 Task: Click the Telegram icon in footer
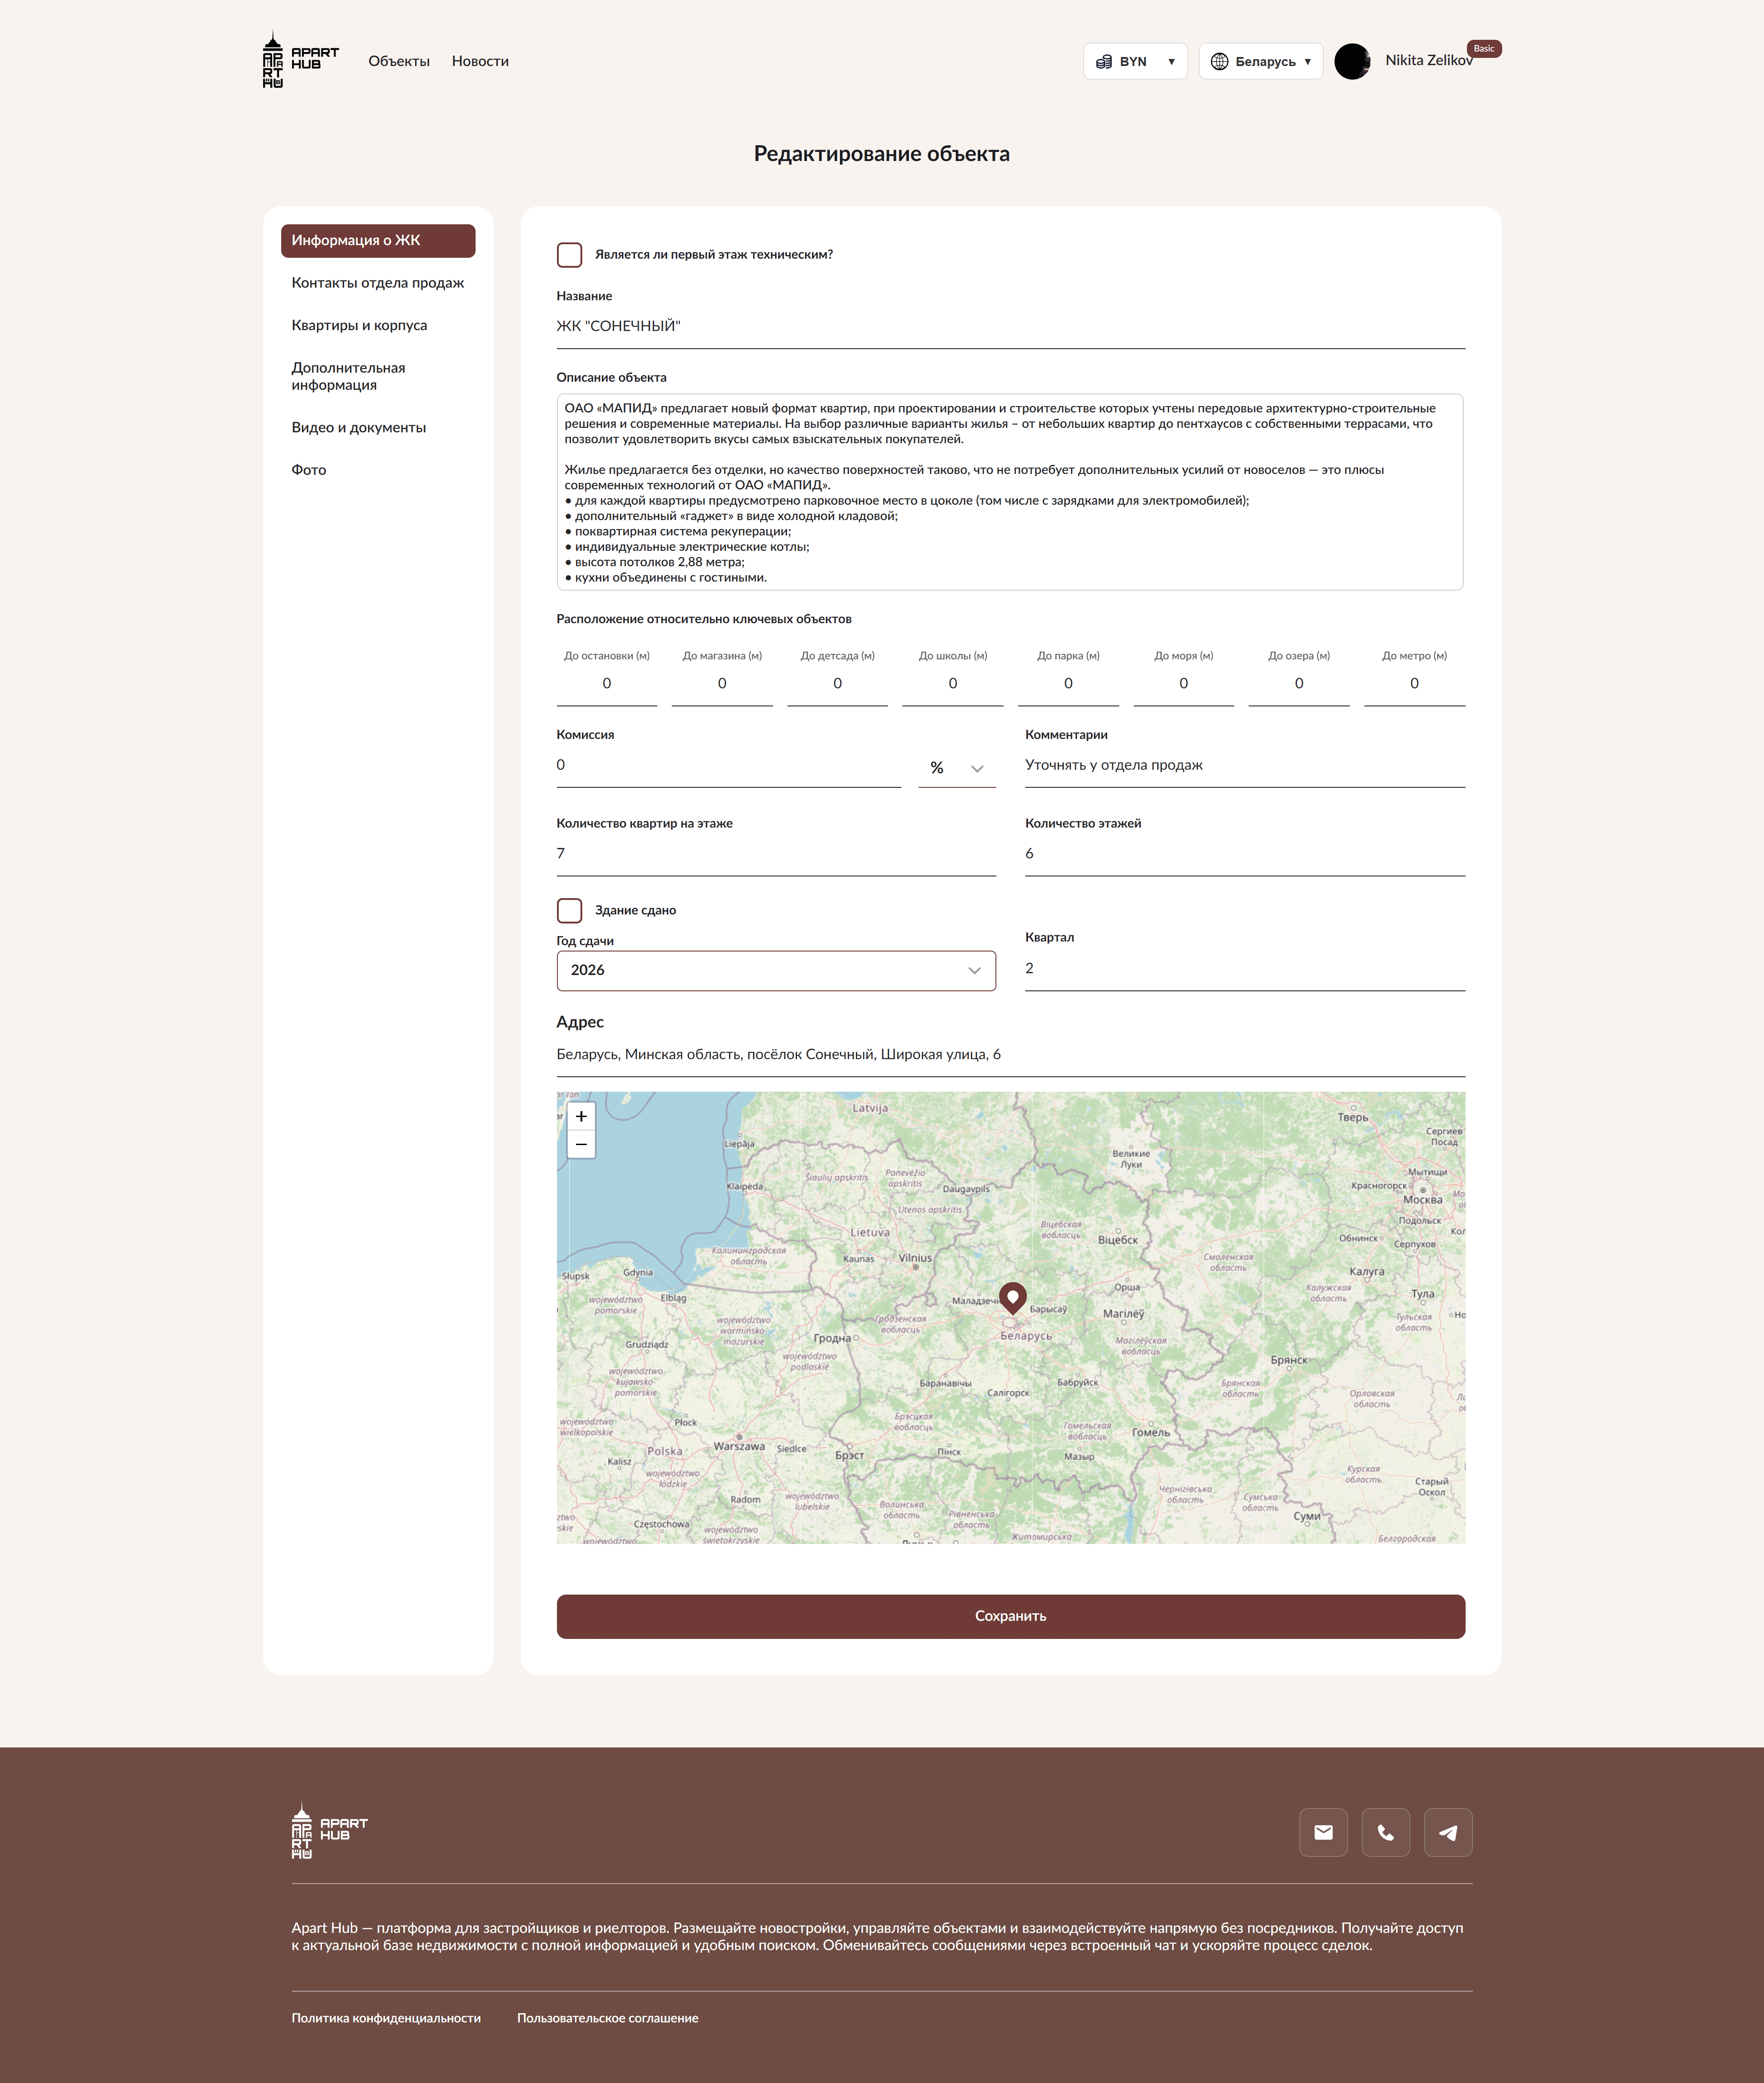pyautogui.click(x=1447, y=1832)
